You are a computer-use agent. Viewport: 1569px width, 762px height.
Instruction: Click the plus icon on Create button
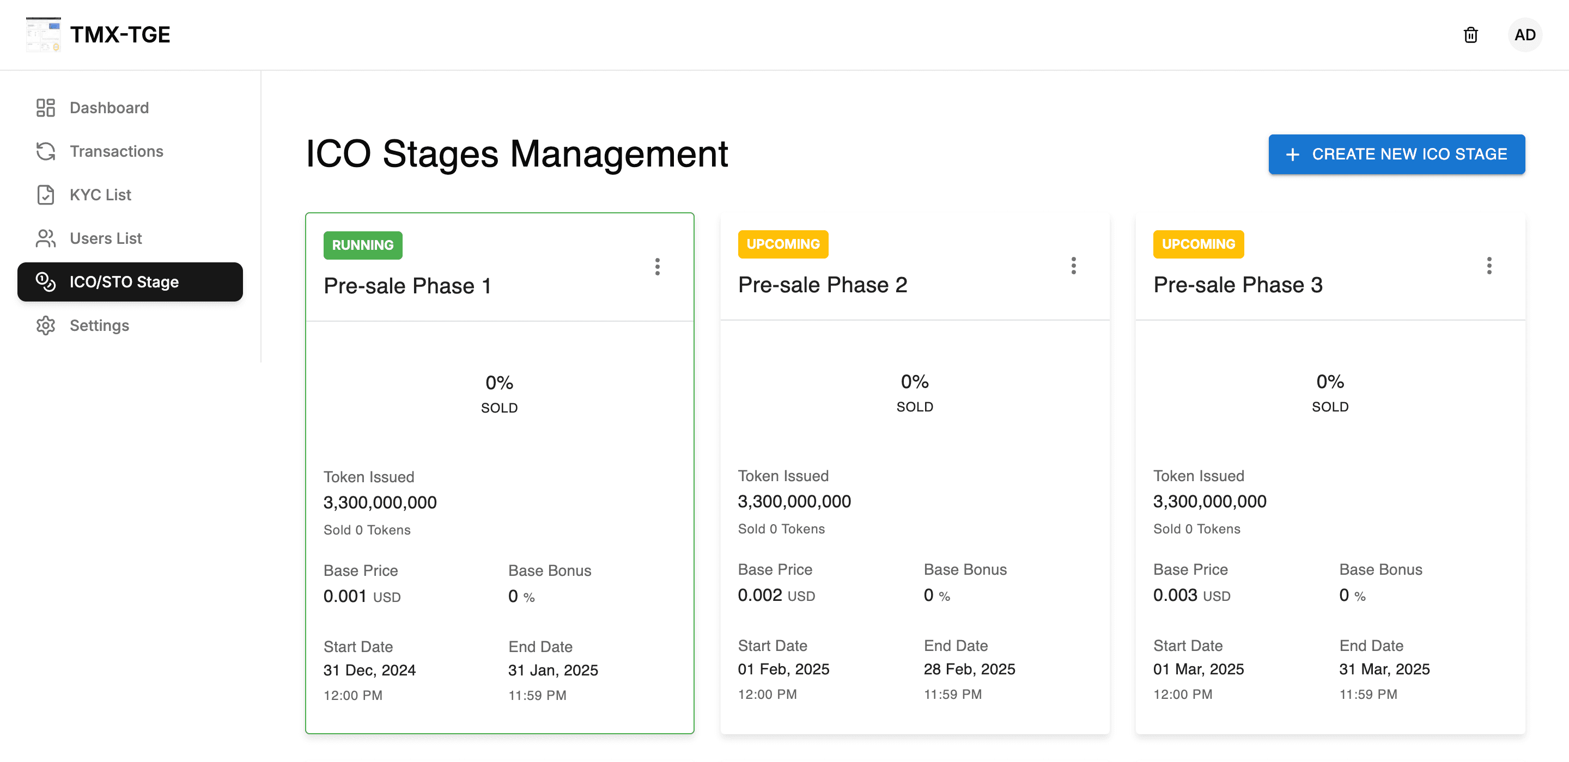pyautogui.click(x=1292, y=155)
